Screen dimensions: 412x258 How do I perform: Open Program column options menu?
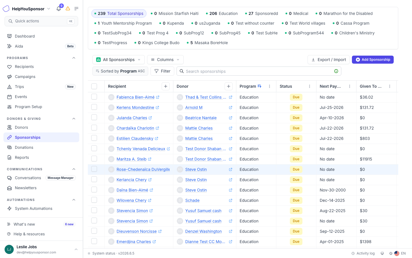(x=270, y=86)
